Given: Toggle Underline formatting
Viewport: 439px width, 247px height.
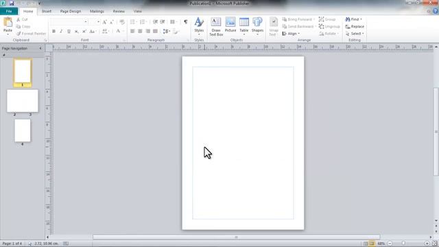Looking at the screenshot, I should 69,32.
